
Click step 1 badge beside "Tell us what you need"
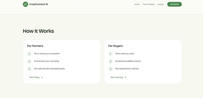[111, 54]
